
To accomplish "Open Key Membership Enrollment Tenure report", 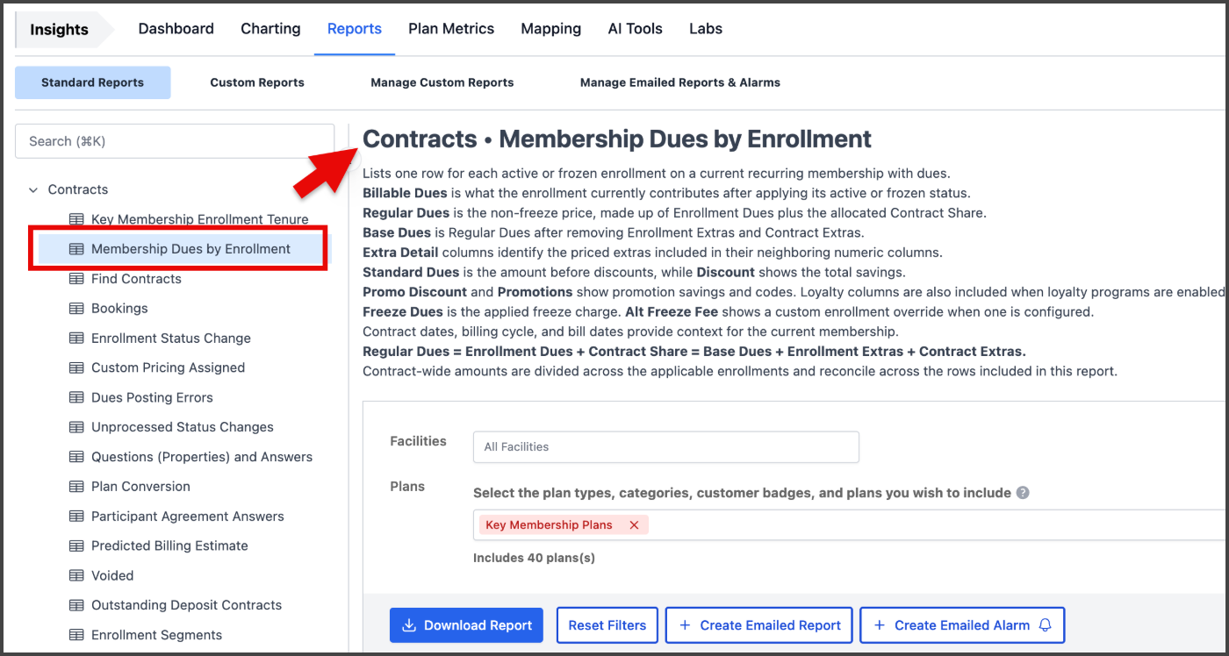I will 200,219.
